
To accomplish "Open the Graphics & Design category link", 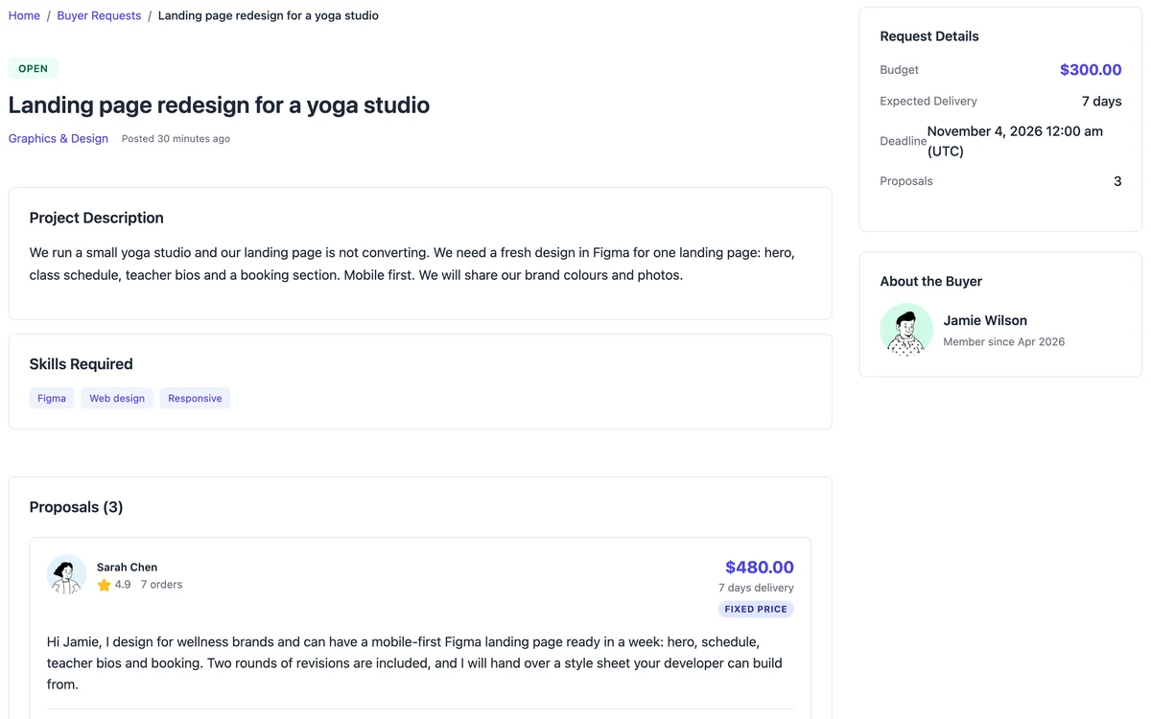I will click(59, 138).
